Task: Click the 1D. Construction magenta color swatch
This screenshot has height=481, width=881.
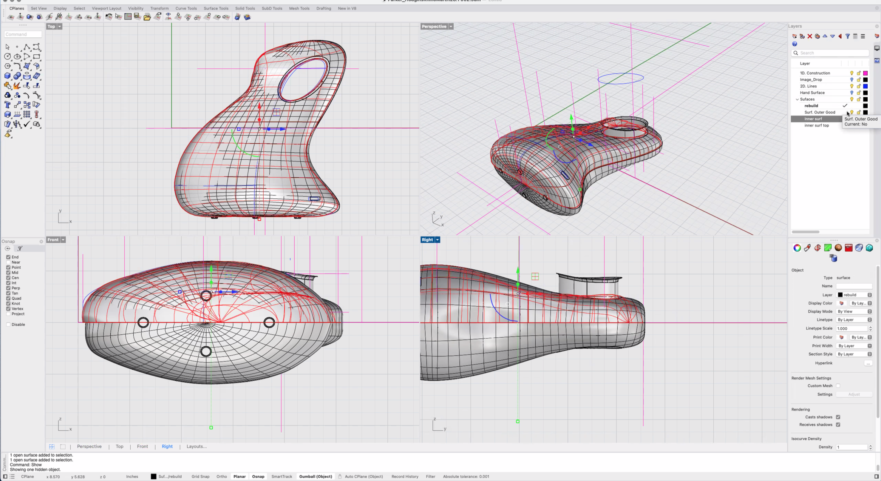Action: coord(866,73)
